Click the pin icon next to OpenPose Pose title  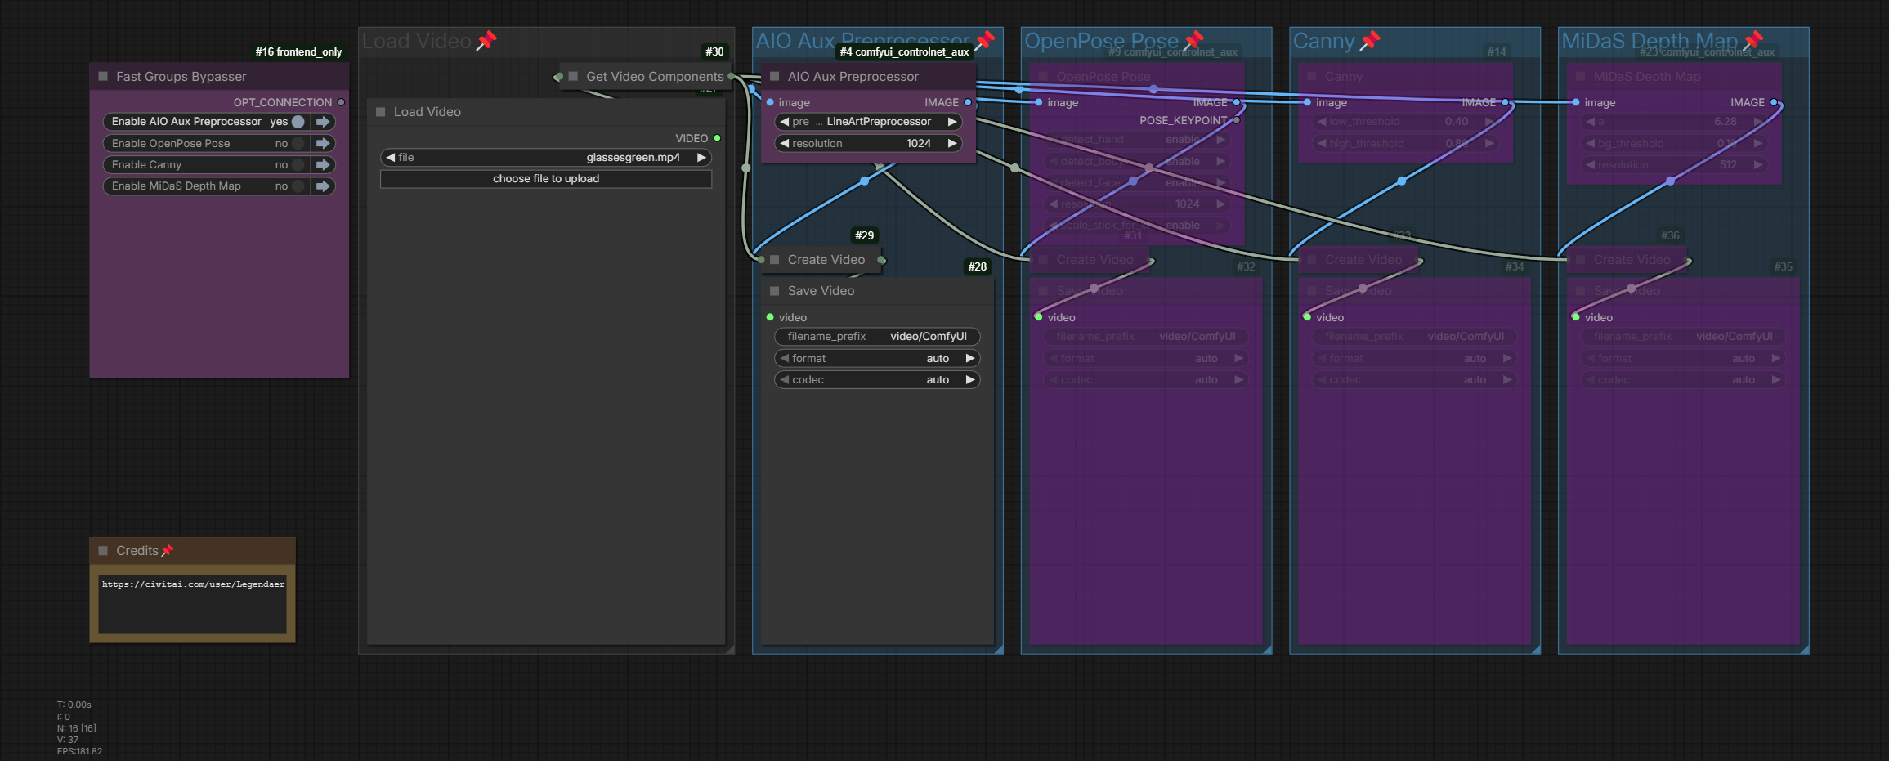[x=1194, y=40]
